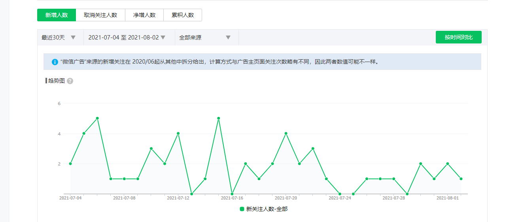Click the last data point on 2021-08-02
This screenshot has width=505, height=222.
461,179
